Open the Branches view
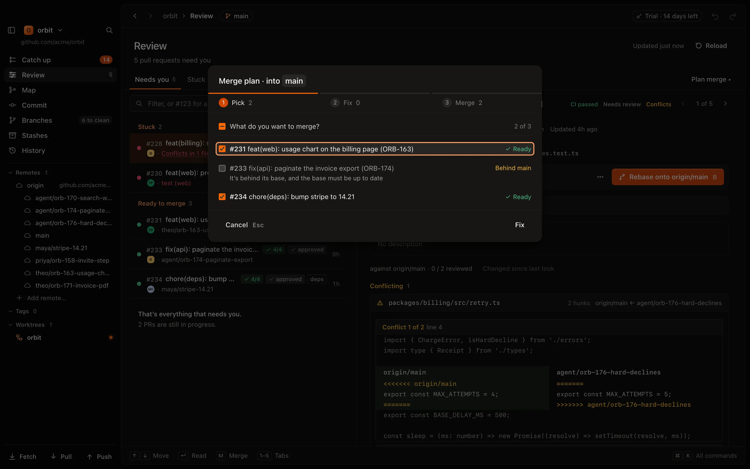This screenshot has width=750, height=469. [x=60, y=120]
